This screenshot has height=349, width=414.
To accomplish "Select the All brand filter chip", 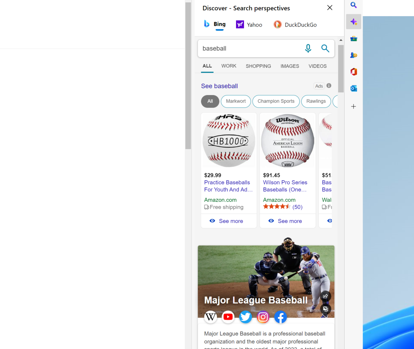I will [x=210, y=101].
